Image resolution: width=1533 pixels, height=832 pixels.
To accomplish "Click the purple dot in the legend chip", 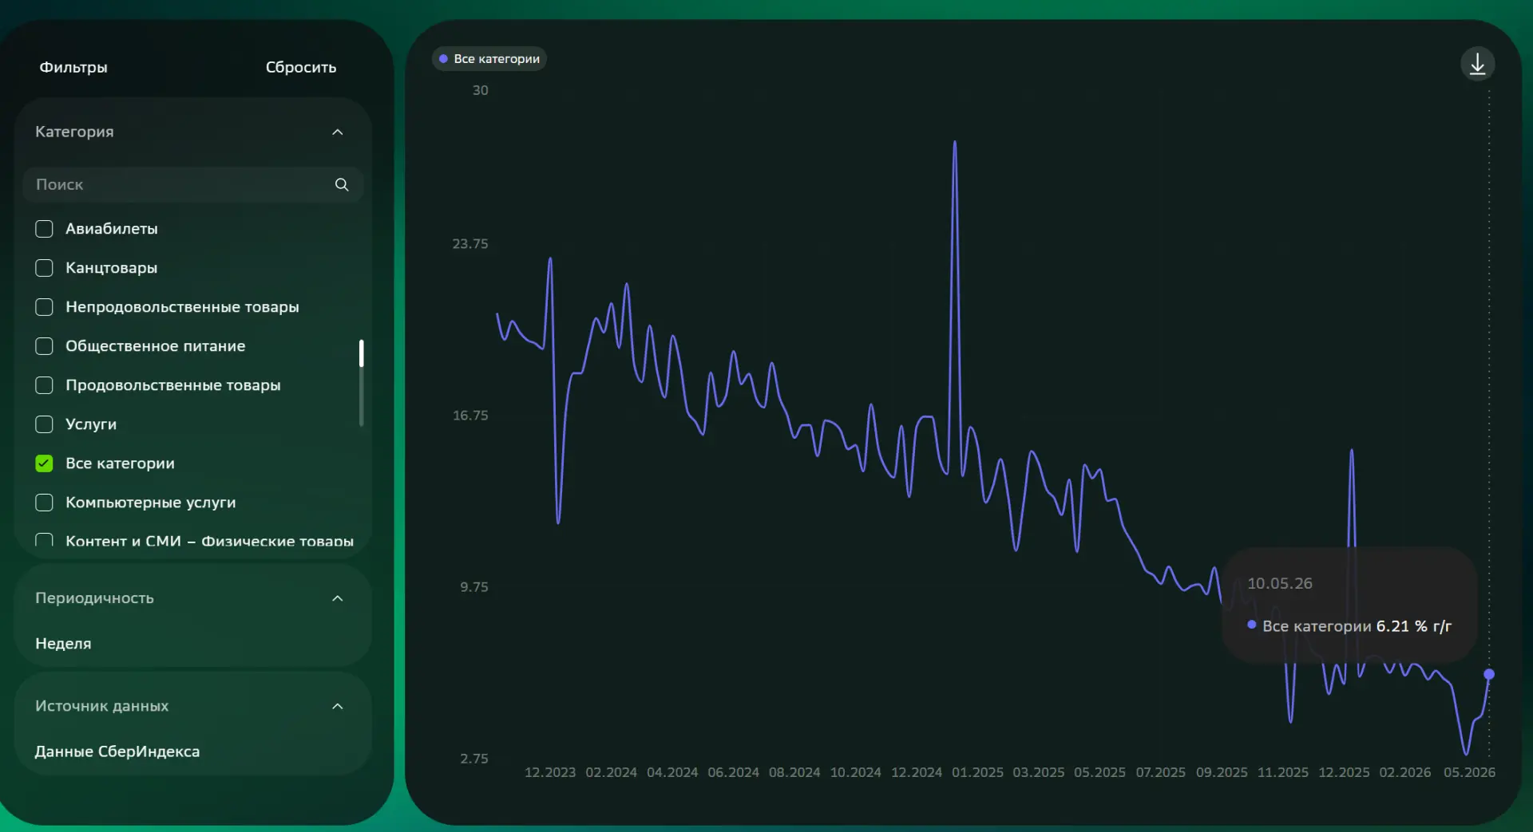I will pos(443,59).
